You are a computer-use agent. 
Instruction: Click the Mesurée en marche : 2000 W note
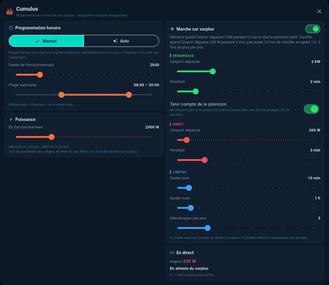tap(39, 147)
